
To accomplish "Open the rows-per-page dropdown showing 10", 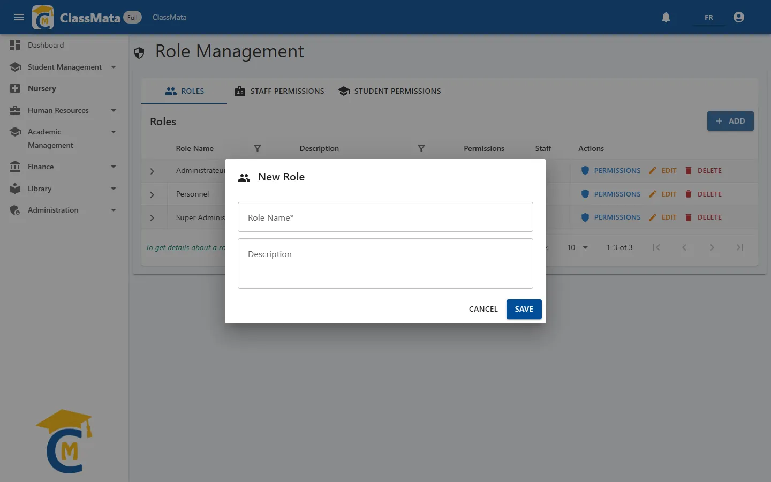I will (577, 247).
